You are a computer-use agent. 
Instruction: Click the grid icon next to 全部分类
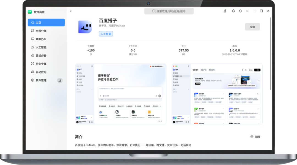pyautogui.click(x=32, y=31)
